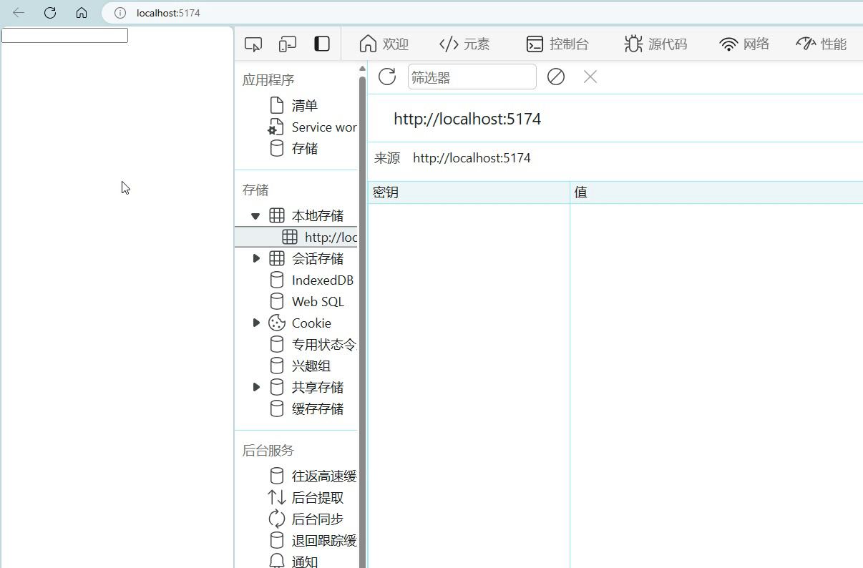Delete the selected storage key
The height and width of the screenshot is (568, 863).
(590, 77)
